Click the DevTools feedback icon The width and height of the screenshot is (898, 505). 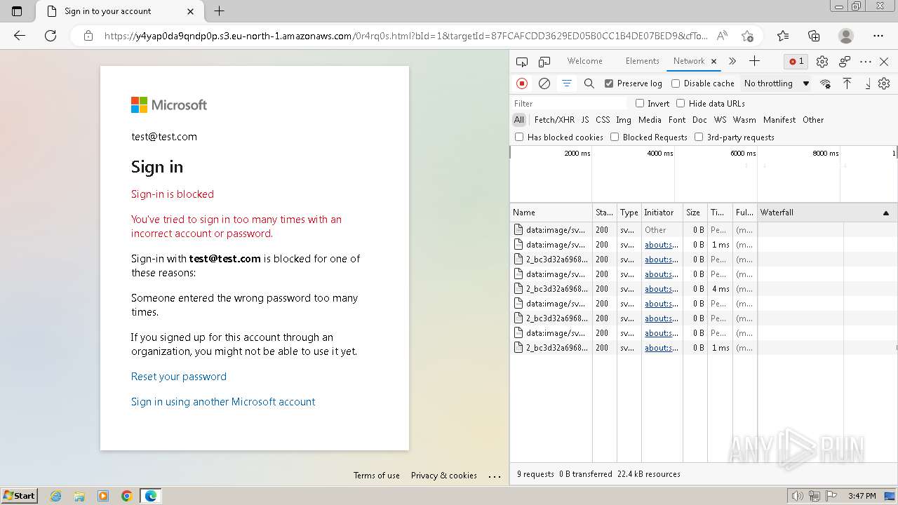click(845, 62)
